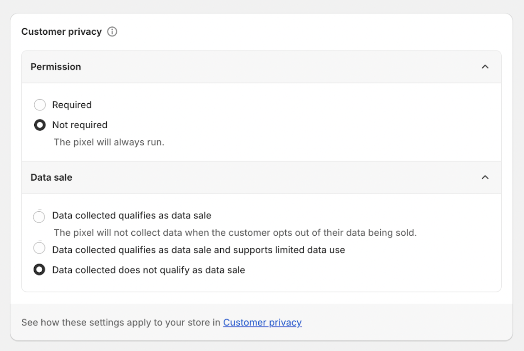Open the tooltip beside Customer privacy heading
The height and width of the screenshot is (351, 524).
click(x=112, y=31)
